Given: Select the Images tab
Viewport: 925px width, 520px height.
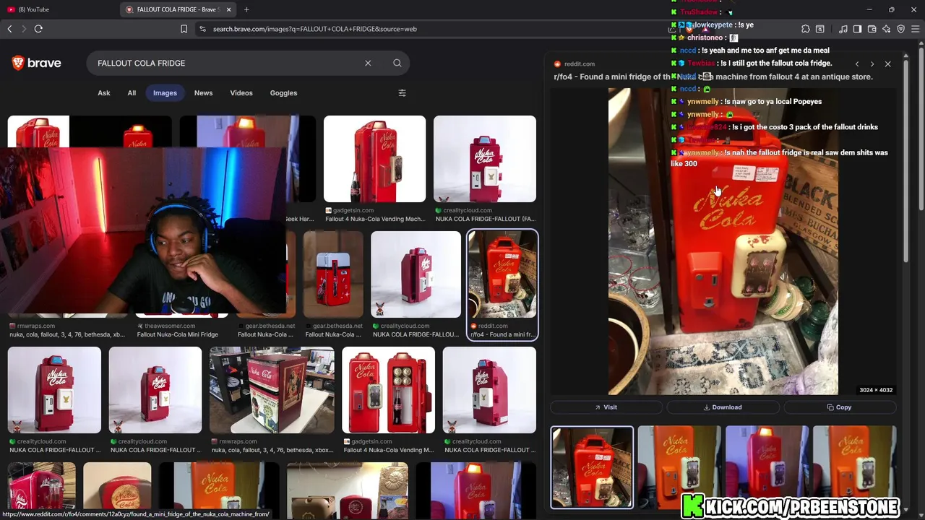Looking at the screenshot, I should pos(165,93).
